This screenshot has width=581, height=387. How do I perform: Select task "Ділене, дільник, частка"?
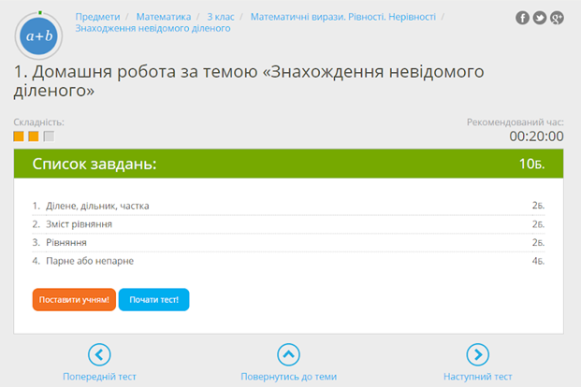click(96, 206)
